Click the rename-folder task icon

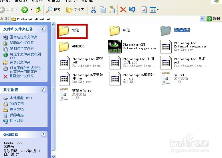pos(5,37)
